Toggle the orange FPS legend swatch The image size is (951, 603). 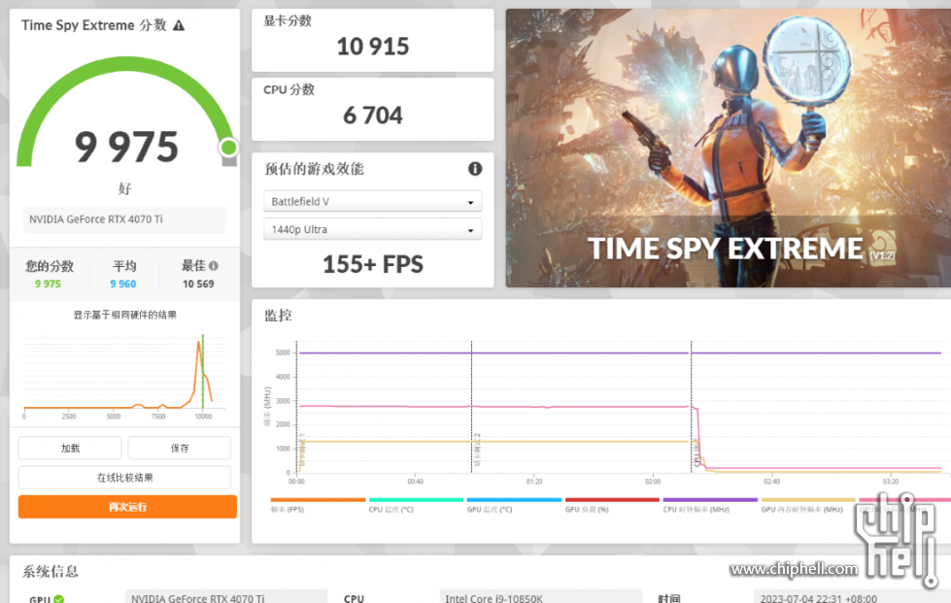[x=318, y=500]
